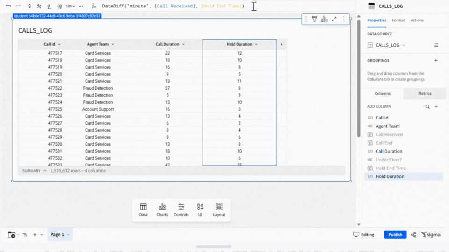The image size is (449, 252).
Task: Open Hold Duration column menu
Action: click(x=256, y=44)
